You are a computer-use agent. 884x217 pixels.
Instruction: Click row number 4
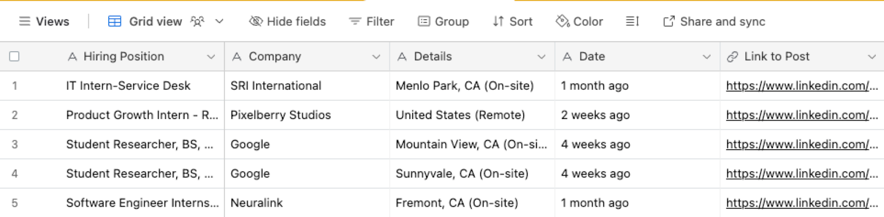tap(14, 173)
